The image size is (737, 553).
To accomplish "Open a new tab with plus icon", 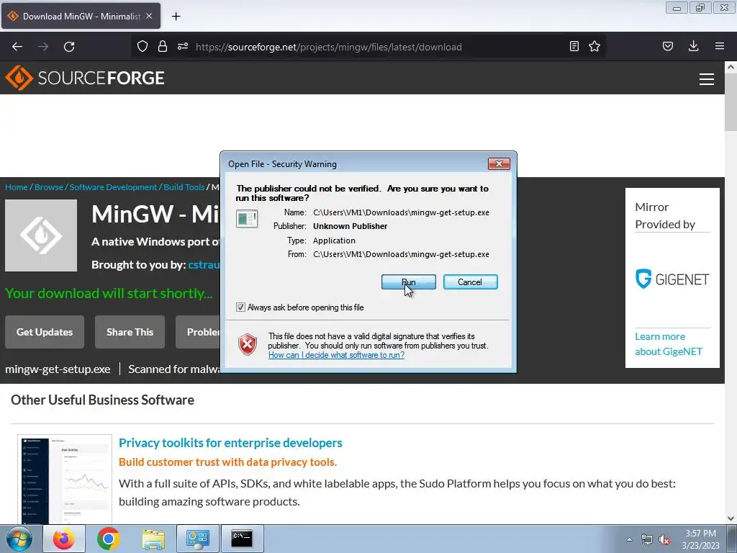I will tap(176, 17).
